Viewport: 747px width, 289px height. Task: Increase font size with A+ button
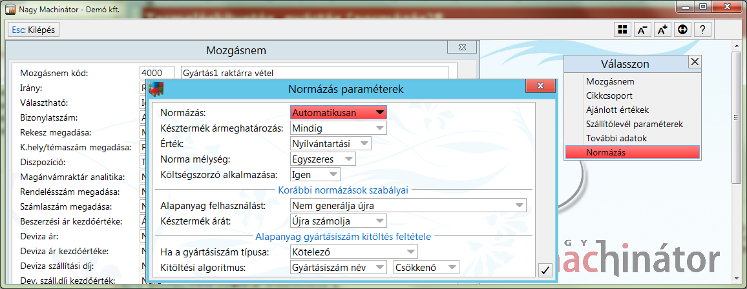click(662, 30)
